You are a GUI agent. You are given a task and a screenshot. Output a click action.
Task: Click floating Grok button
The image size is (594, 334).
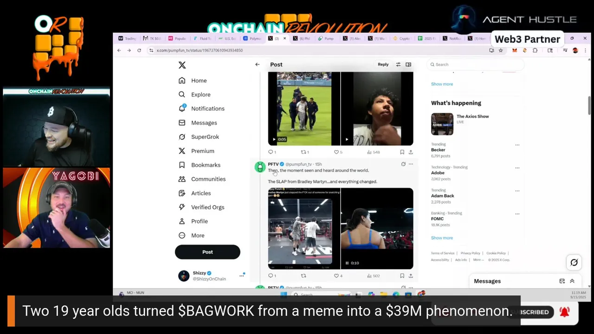574,263
